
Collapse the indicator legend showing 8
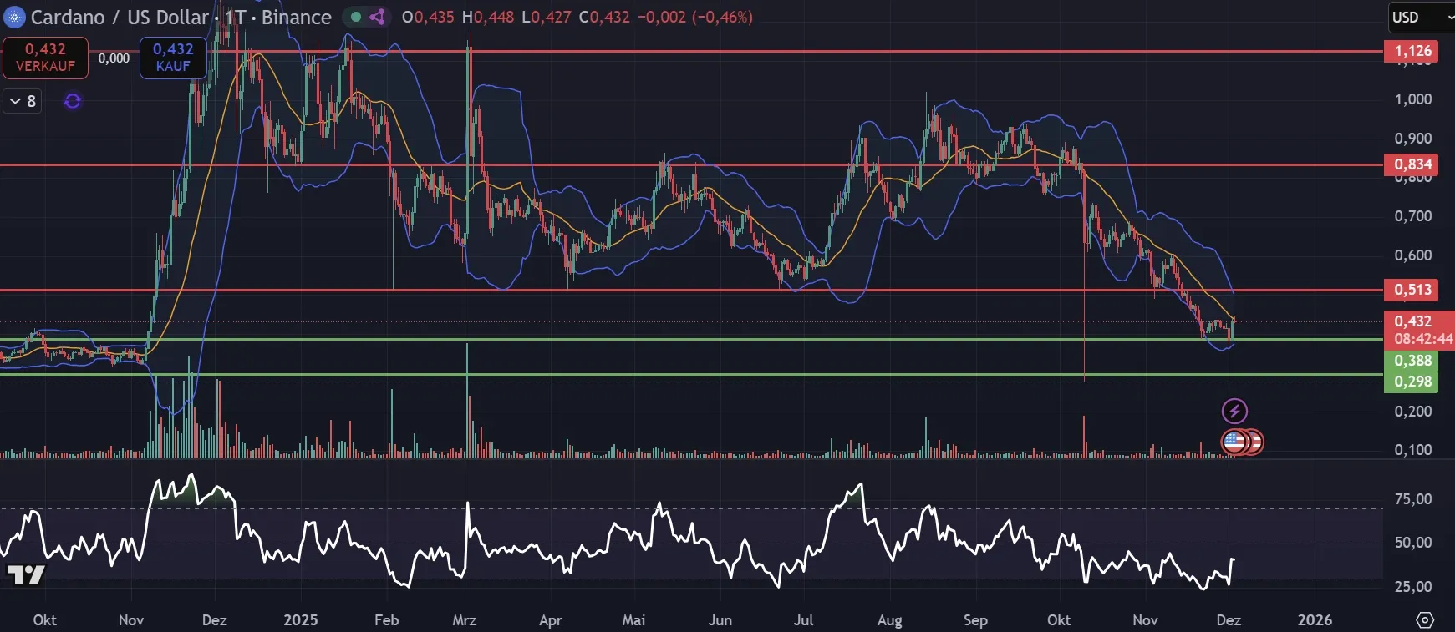(23, 101)
